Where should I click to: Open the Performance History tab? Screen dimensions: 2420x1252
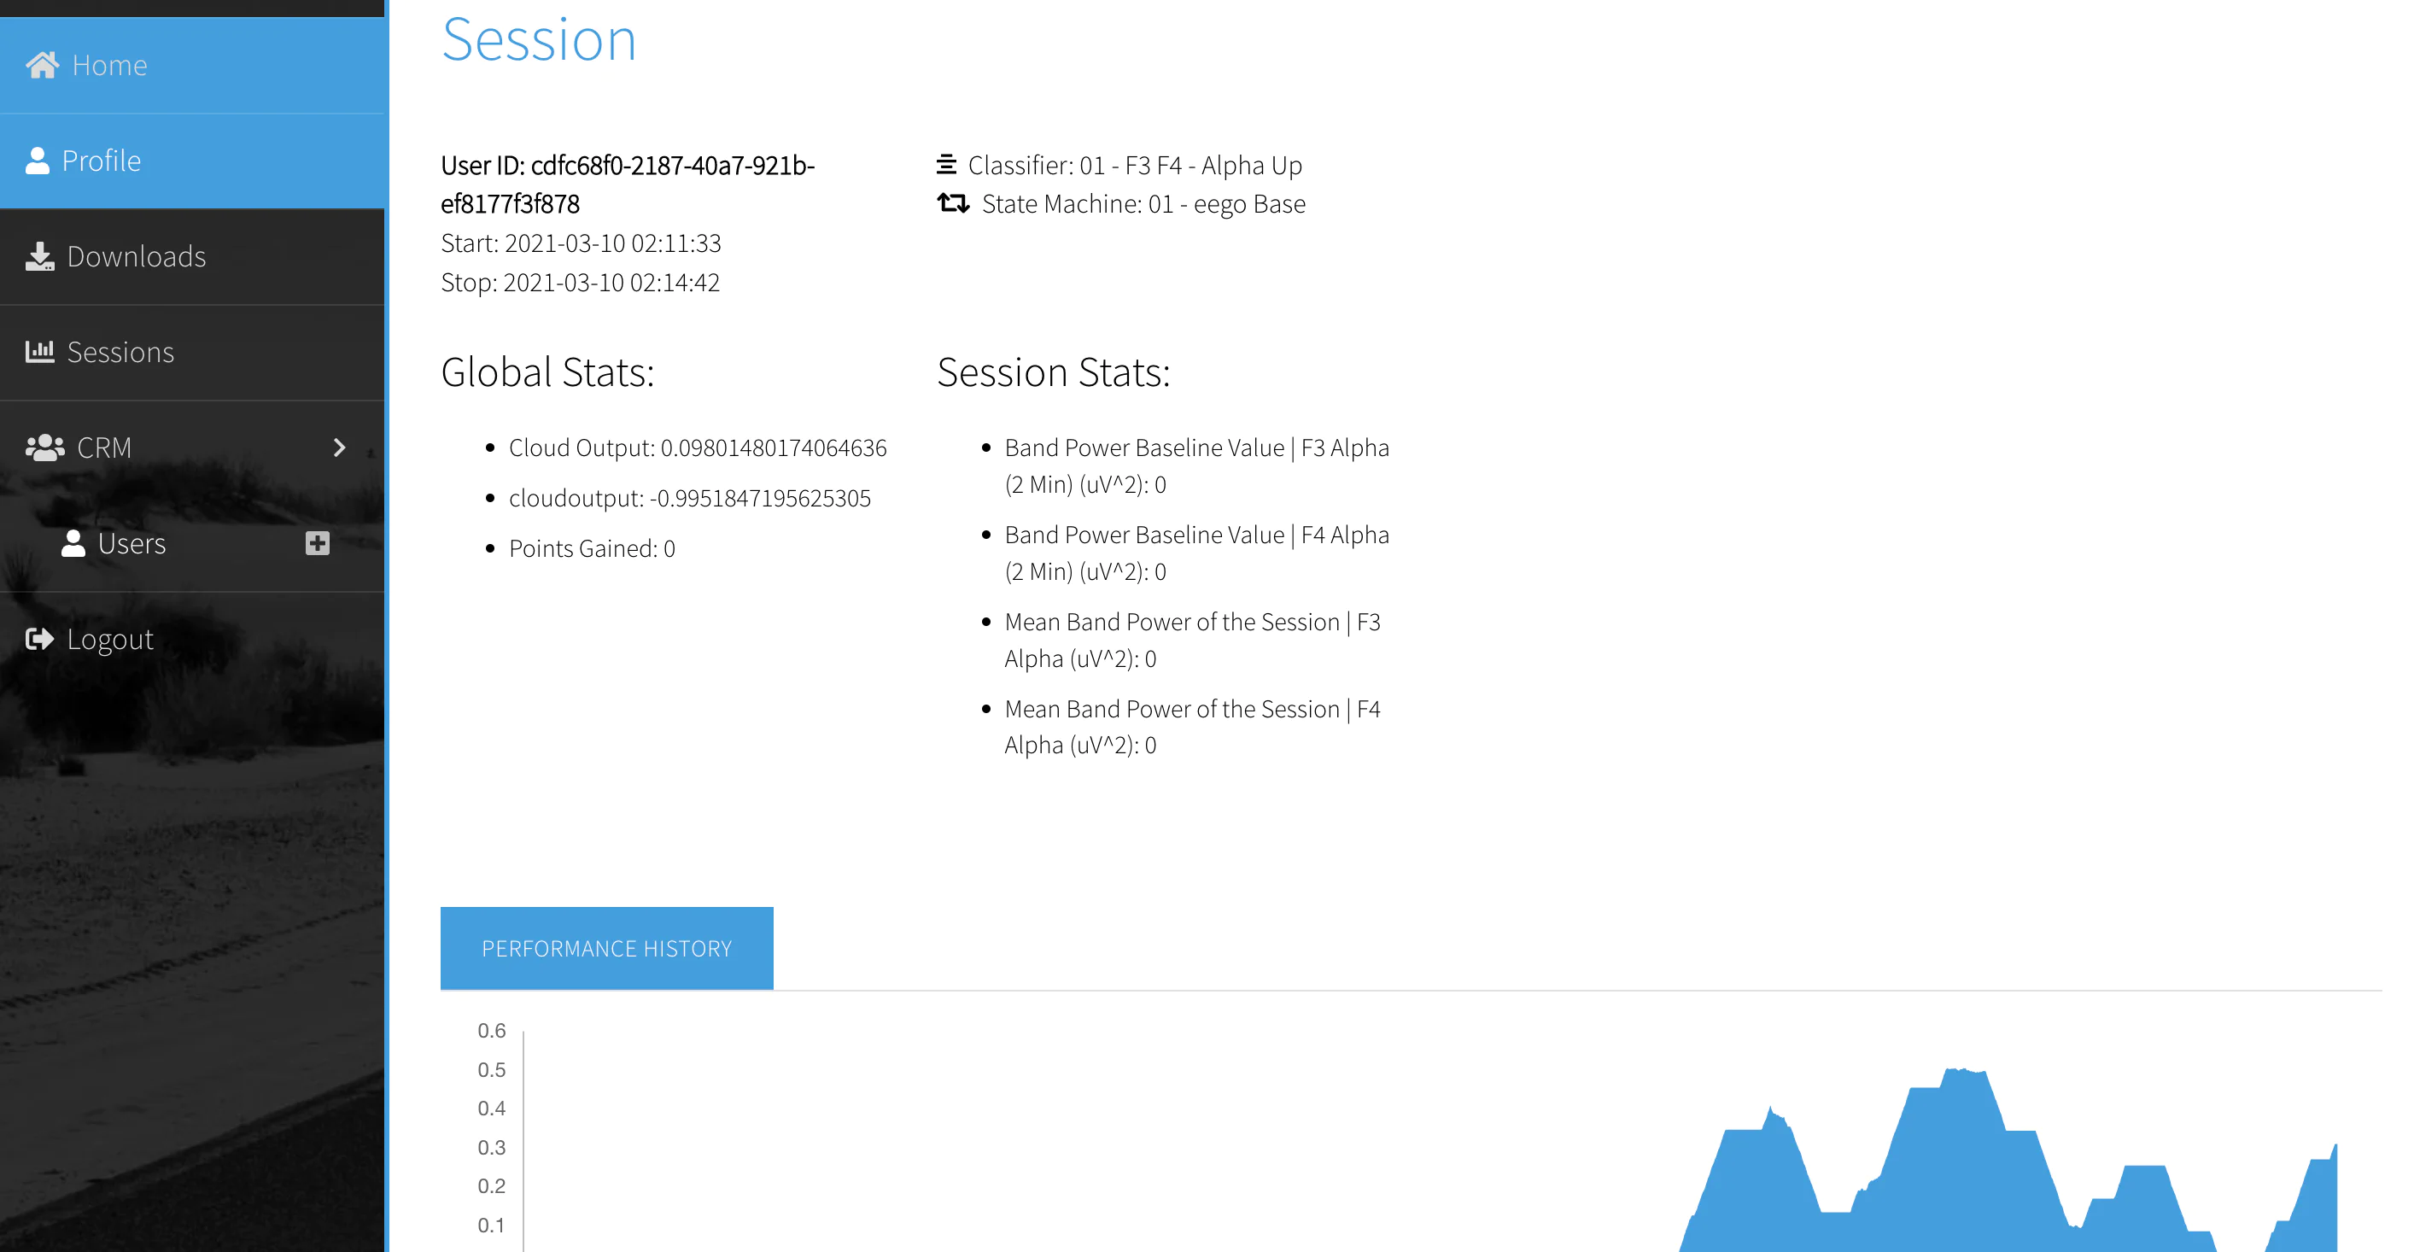[606, 948]
